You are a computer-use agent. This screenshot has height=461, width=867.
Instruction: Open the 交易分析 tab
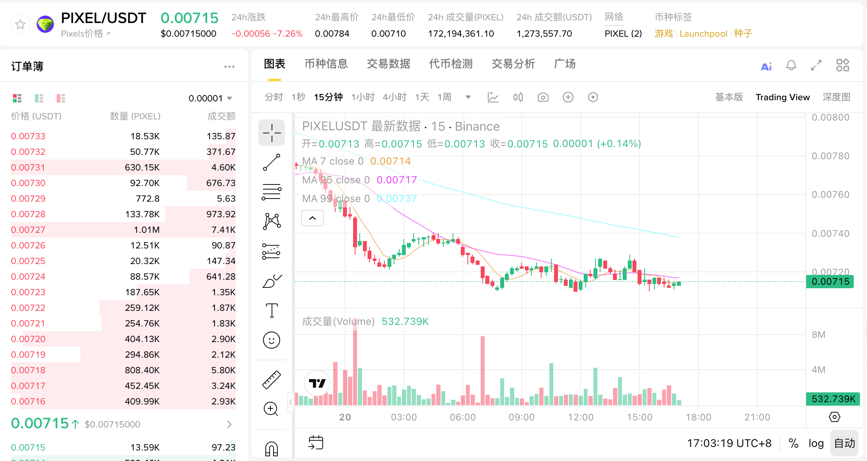coord(513,64)
